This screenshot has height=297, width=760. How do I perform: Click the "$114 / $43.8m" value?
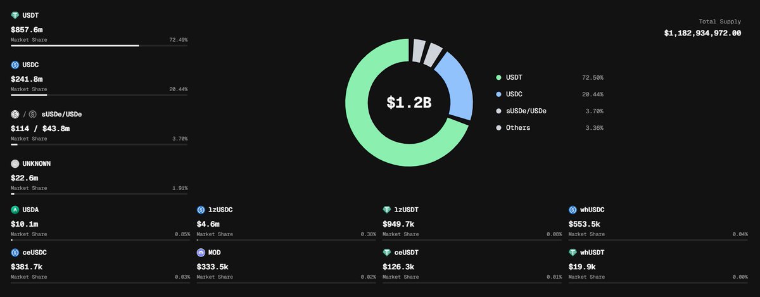(40, 128)
